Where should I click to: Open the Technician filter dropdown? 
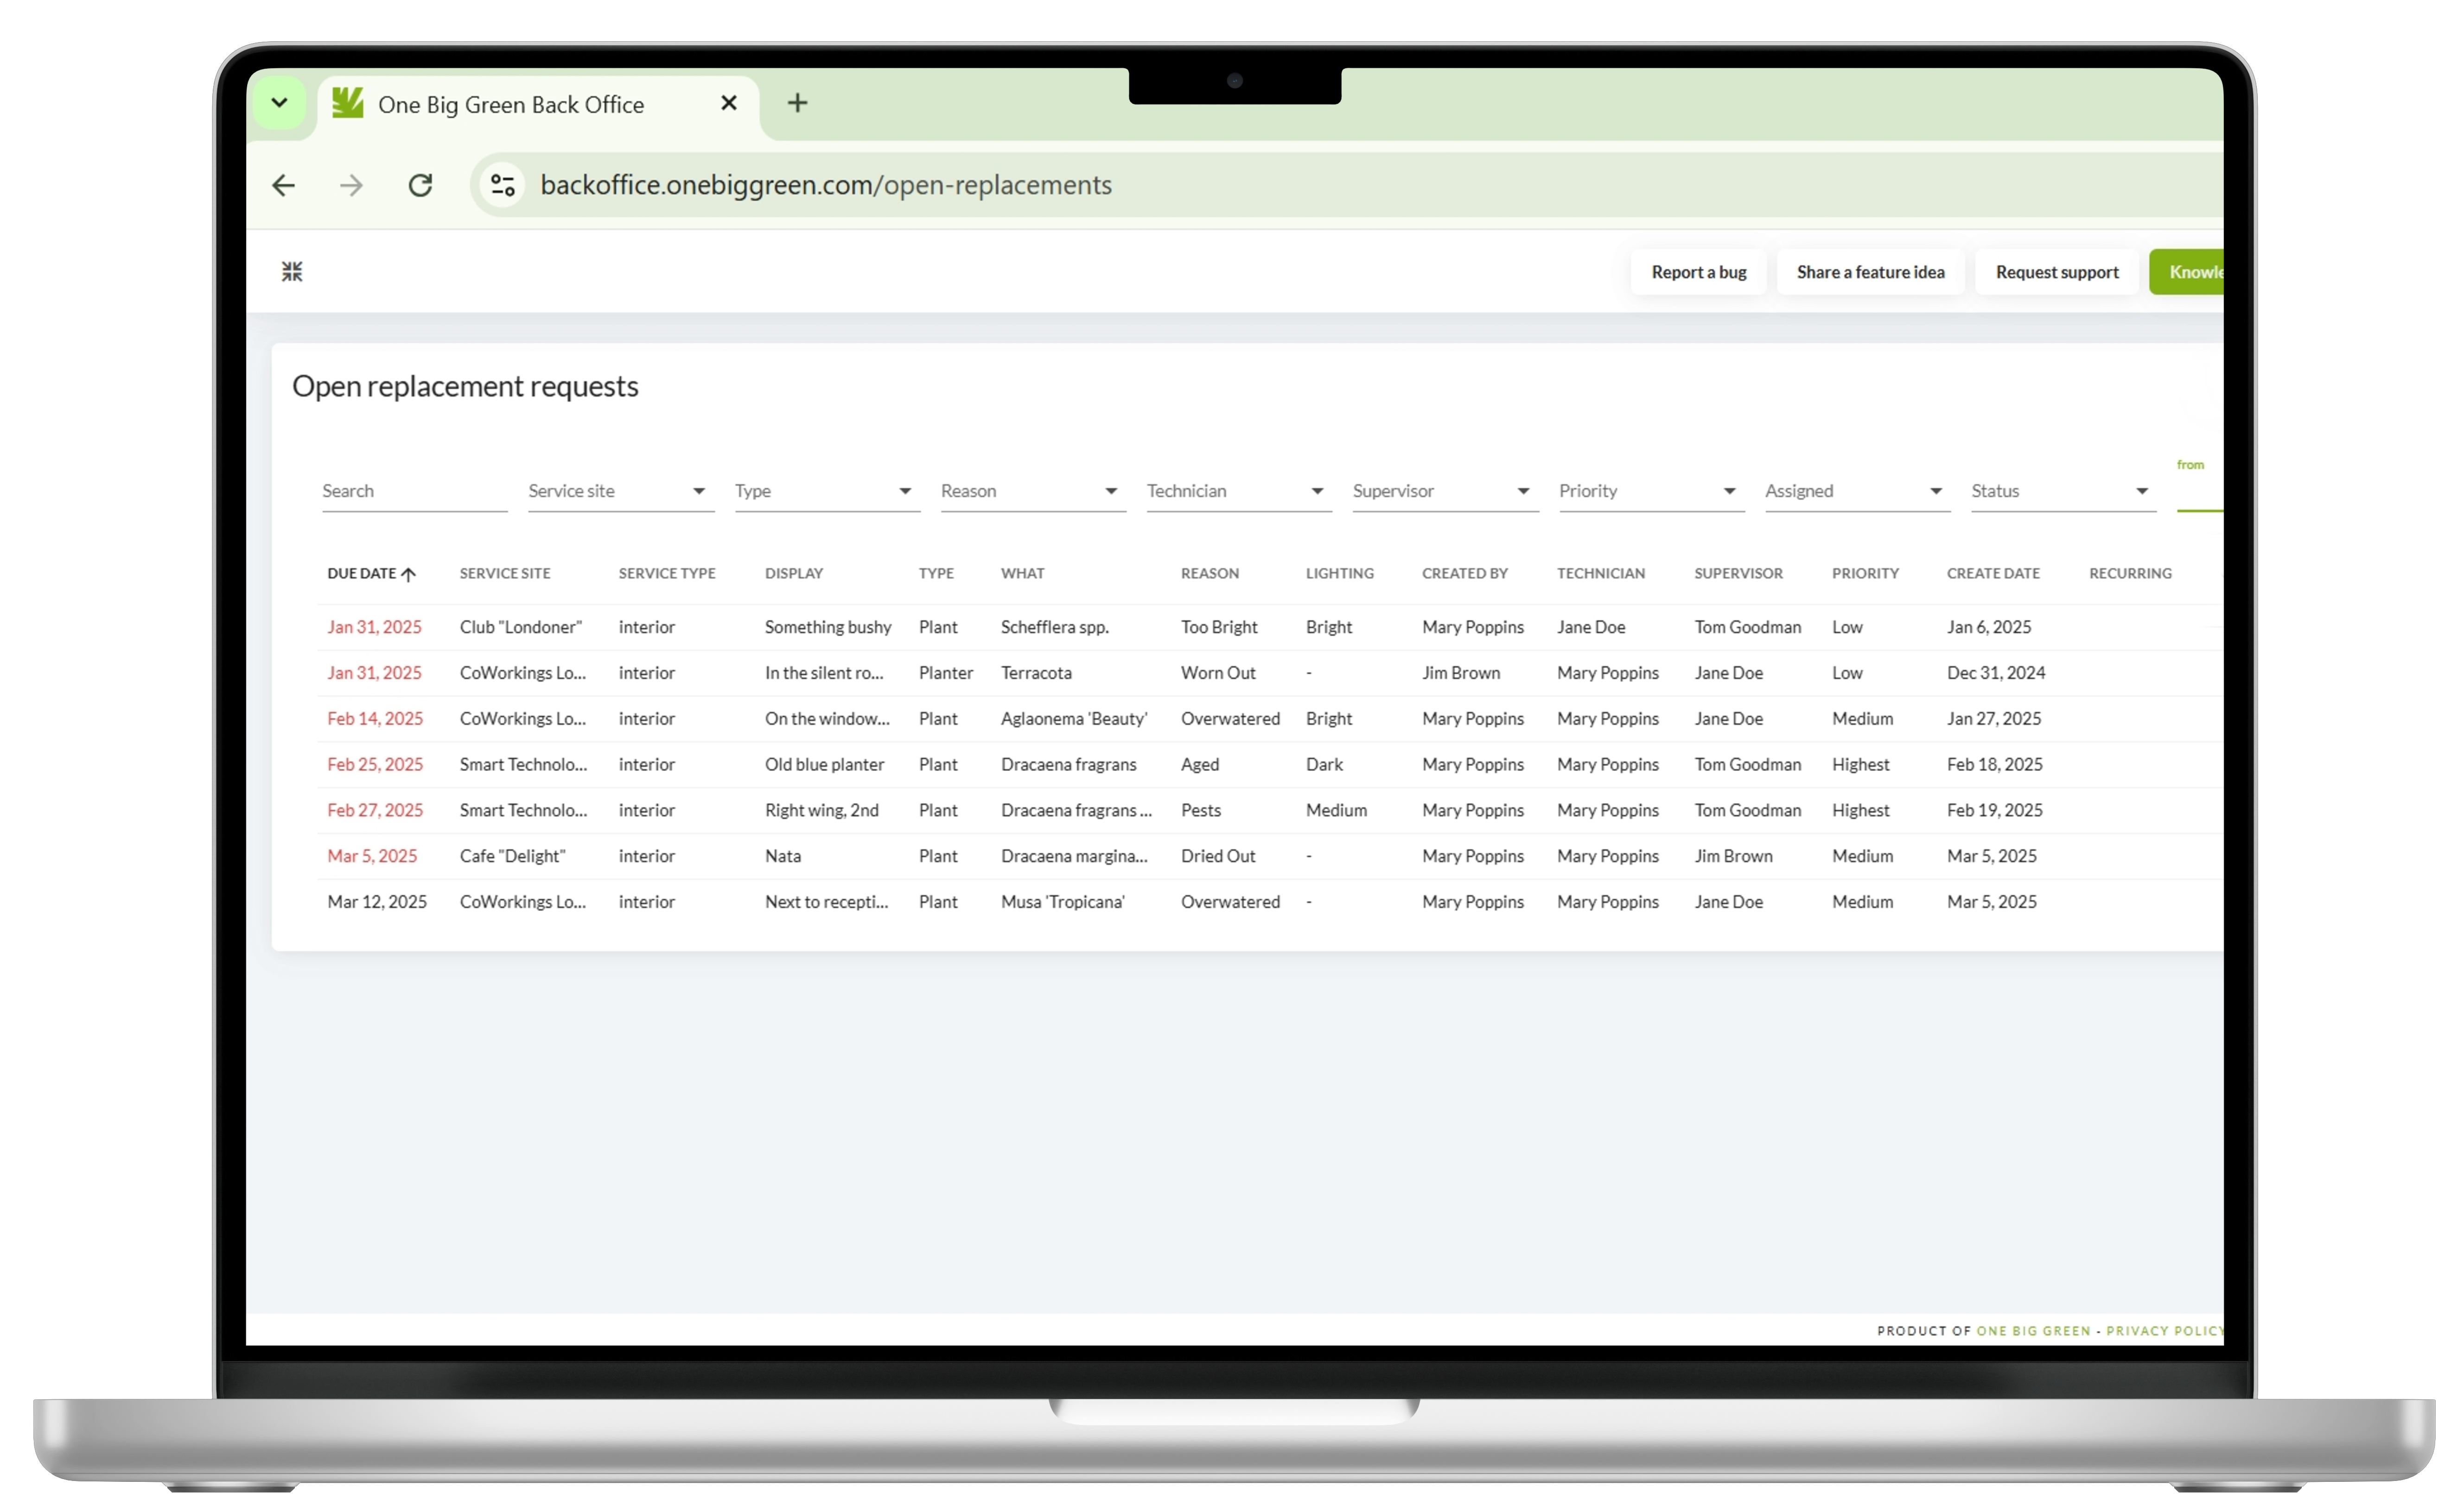coord(1239,491)
